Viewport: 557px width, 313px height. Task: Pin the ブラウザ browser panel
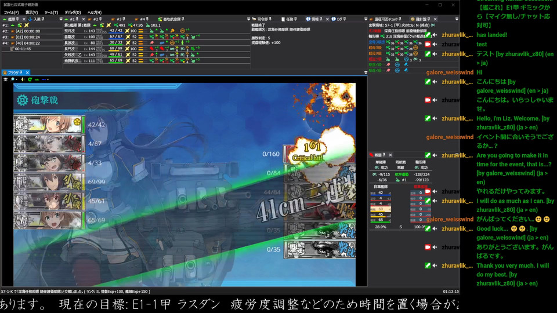(x=21, y=72)
